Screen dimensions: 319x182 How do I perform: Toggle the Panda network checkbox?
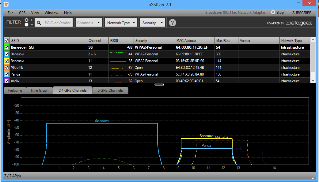(x=6, y=74)
